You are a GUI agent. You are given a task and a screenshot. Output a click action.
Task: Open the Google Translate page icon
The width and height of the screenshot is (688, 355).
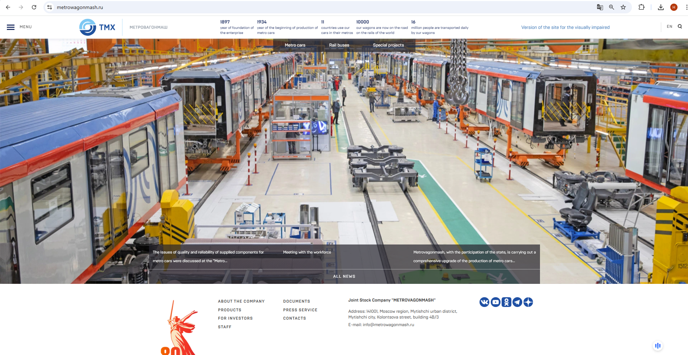(x=600, y=7)
